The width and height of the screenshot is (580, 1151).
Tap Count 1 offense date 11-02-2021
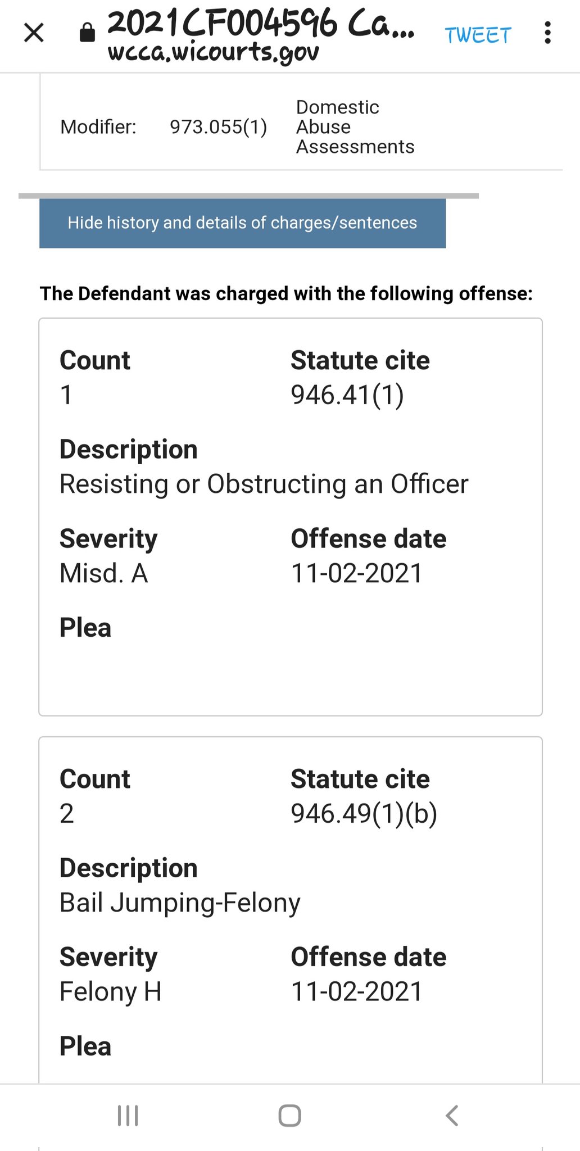(x=356, y=573)
